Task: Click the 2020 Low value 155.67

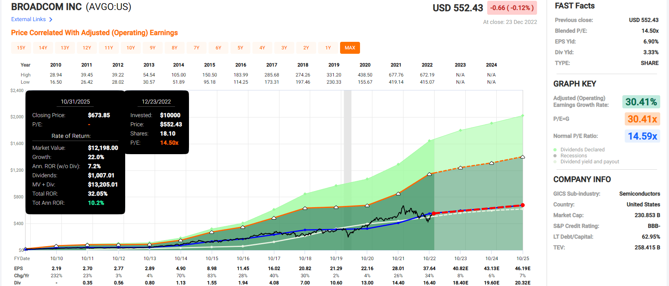Action: pos(365,82)
